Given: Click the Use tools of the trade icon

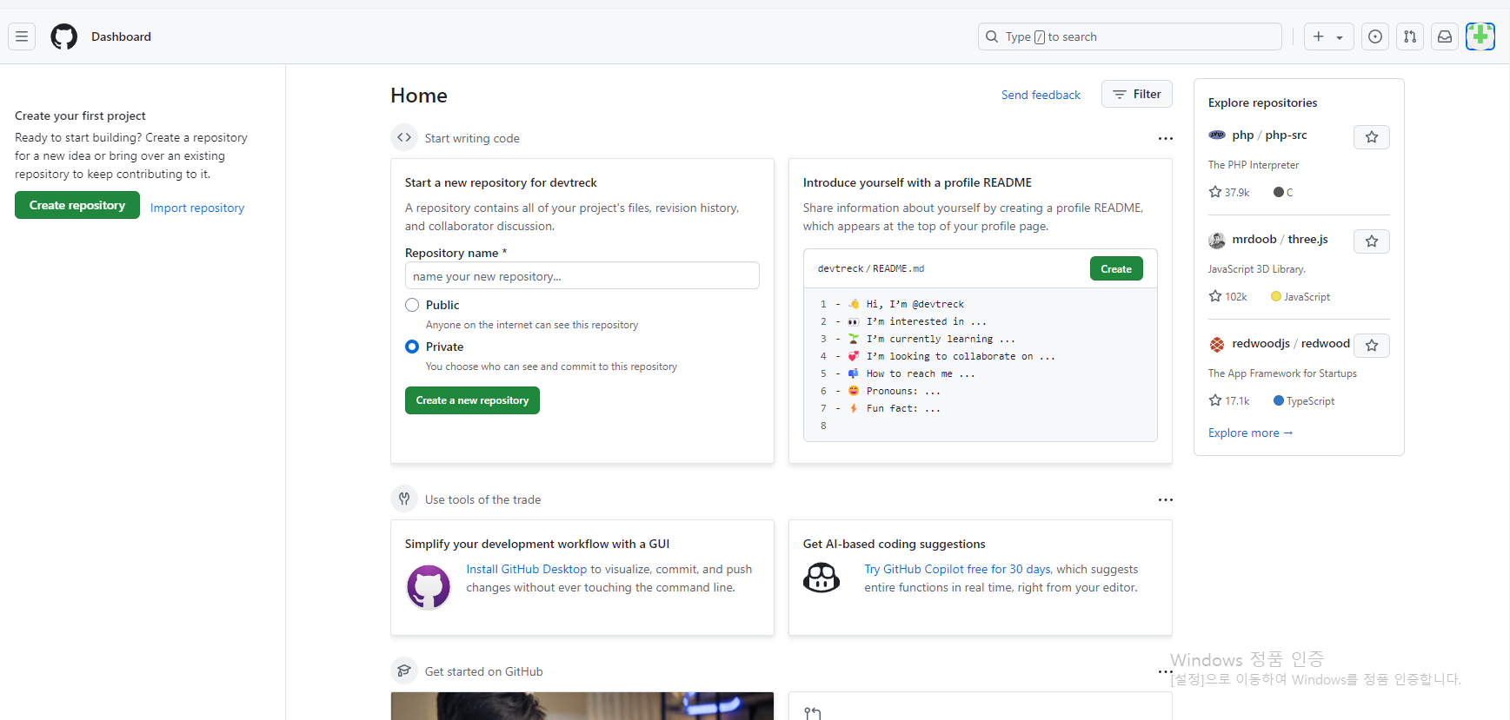Looking at the screenshot, I should pos(404,499).
